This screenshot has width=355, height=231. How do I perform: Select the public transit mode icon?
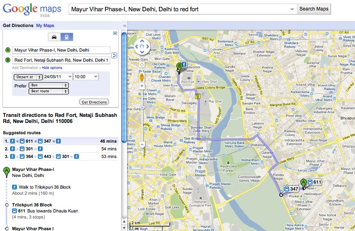pos(67,37)
